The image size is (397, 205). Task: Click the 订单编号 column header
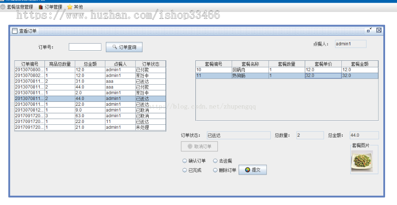[30, 64]
